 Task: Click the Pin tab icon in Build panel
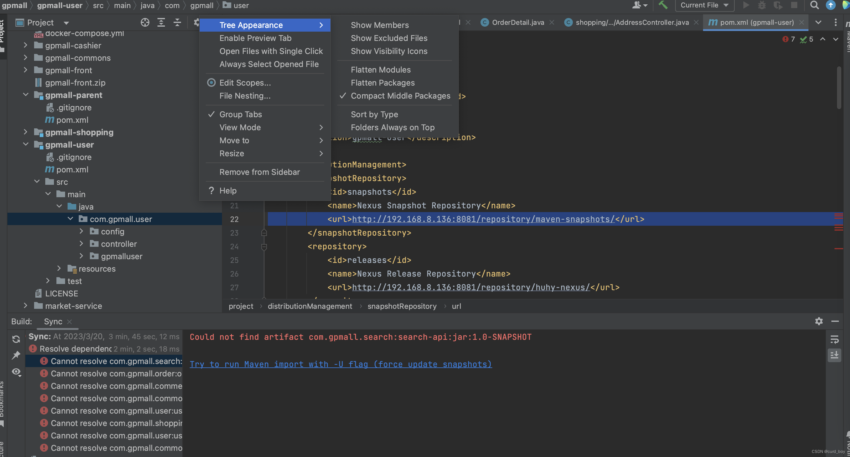click(16, 355)
